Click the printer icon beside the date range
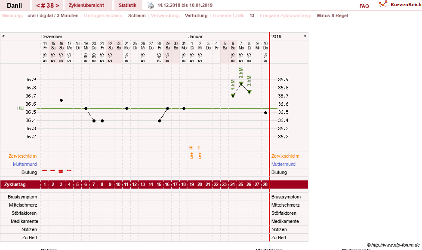Viewport: 422px width, 250px height. [151, 5]
